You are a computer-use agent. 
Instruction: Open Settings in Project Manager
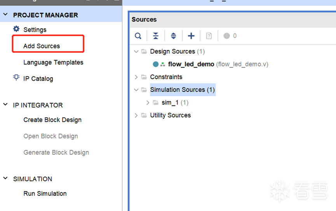tap(35, 30)
